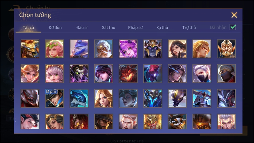Pick the pink-haired elf hero portrait
This screenshot has height=143, width=254.
[x=54, y=49]
